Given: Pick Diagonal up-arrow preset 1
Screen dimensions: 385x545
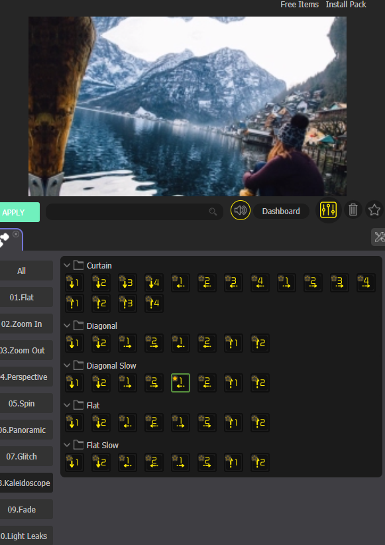Looking at the screenshot, I should pos(233,343).
